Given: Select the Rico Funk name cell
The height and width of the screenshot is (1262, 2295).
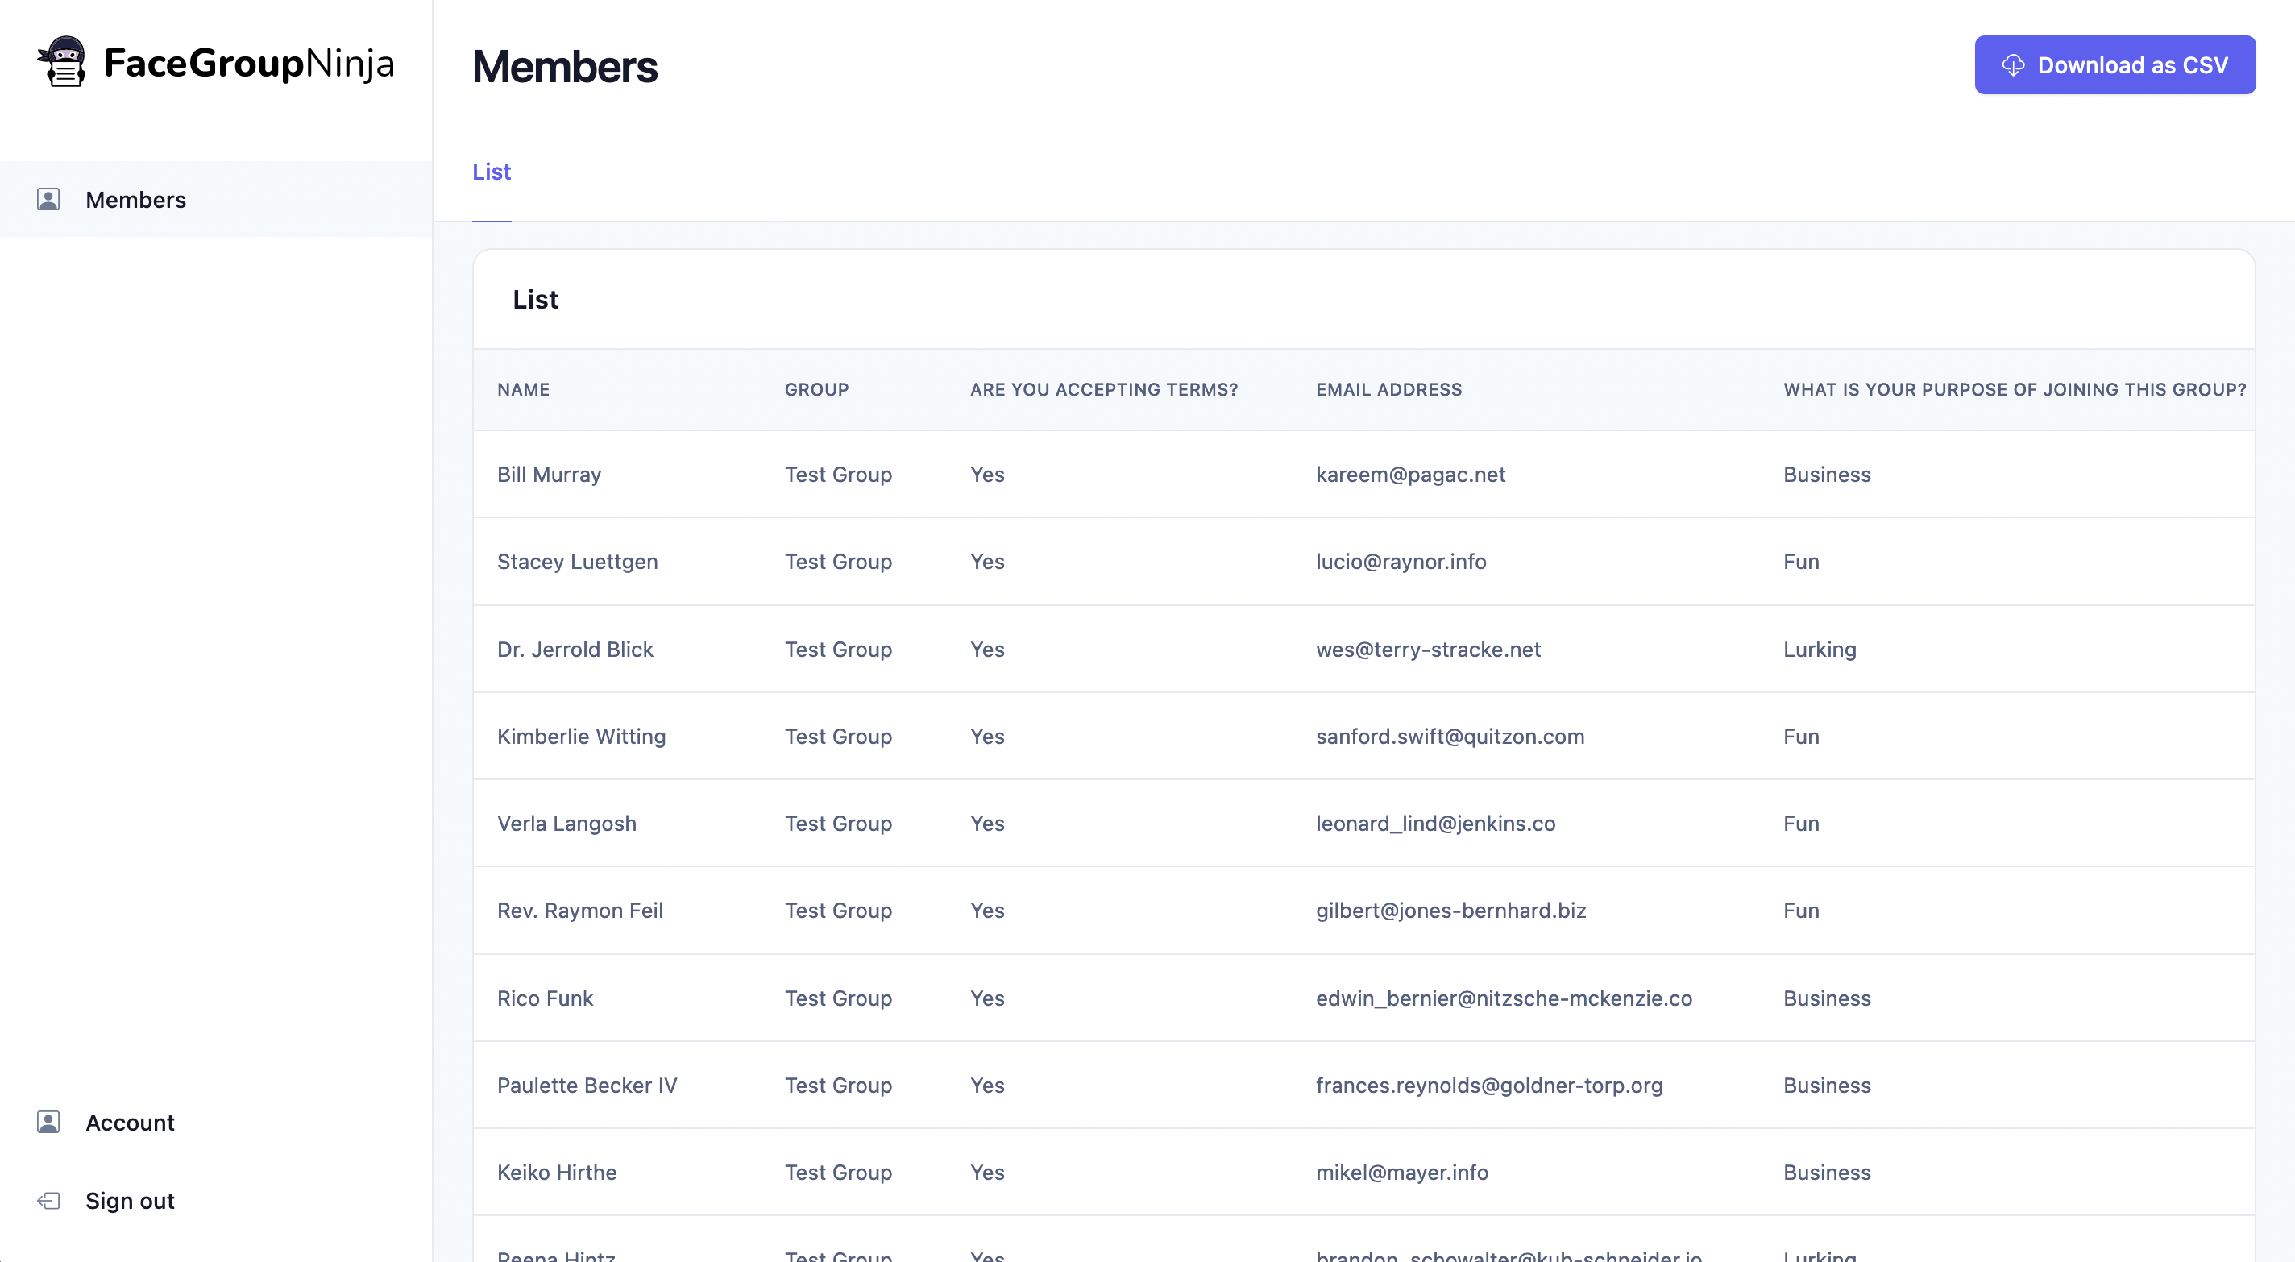Looking at the screenshot, I should 545,998.
